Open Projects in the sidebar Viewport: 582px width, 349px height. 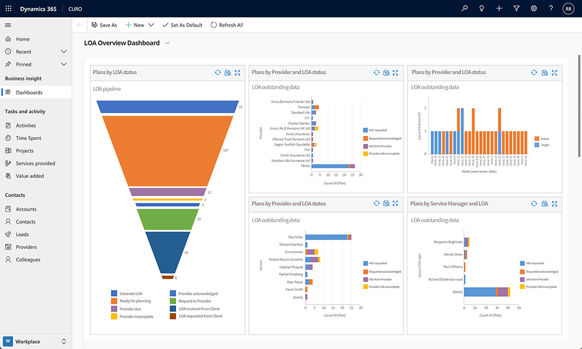(x=36, y=151)
